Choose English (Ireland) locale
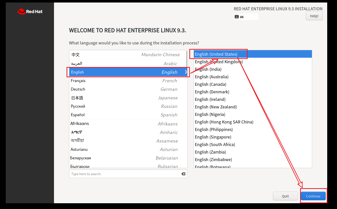 tap(253, 99)
